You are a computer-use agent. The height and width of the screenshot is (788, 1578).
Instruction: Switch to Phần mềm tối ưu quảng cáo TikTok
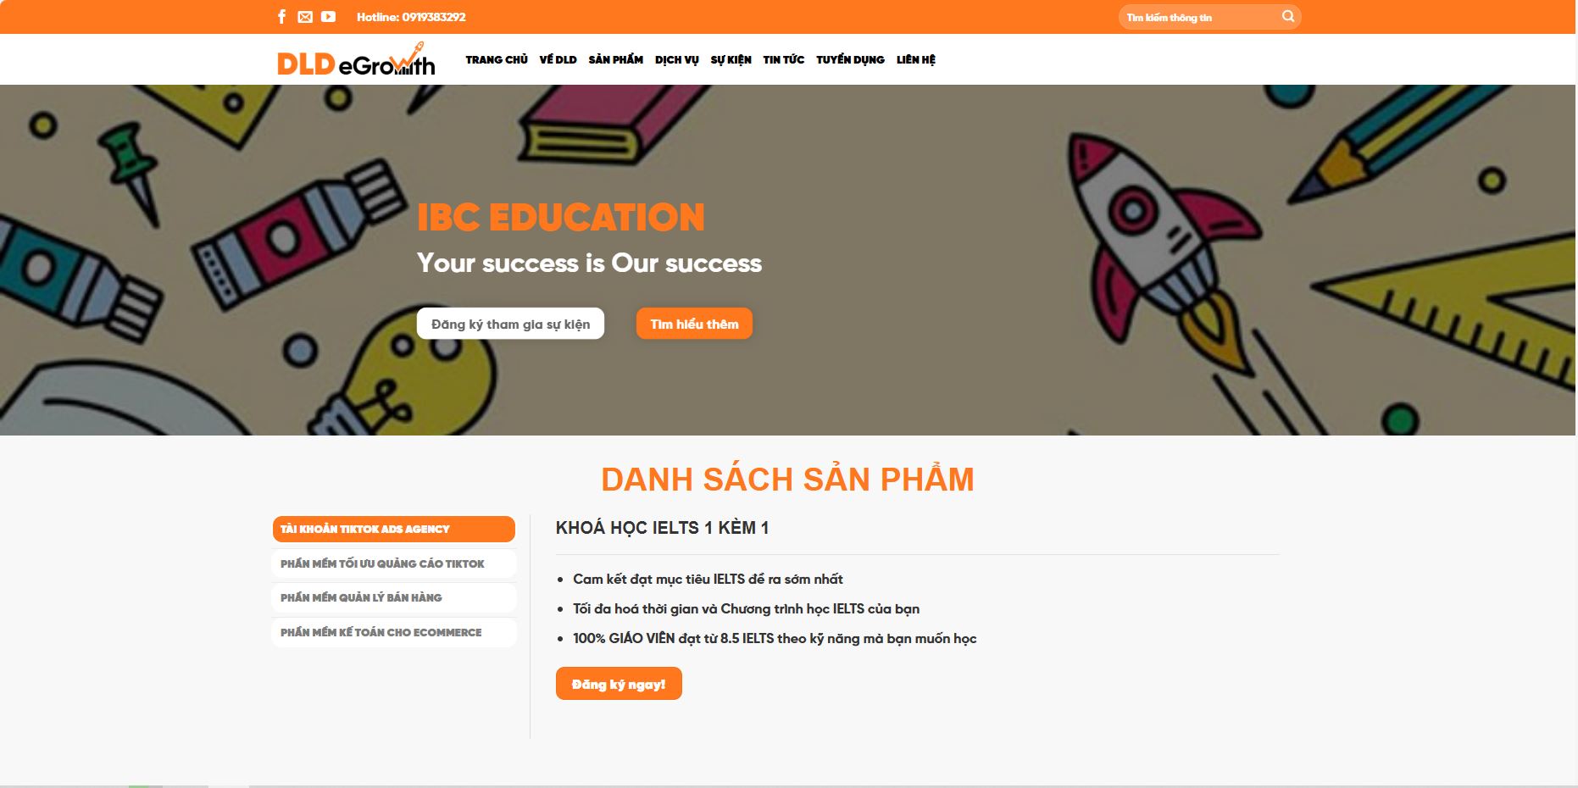click(x=394, y=563)
